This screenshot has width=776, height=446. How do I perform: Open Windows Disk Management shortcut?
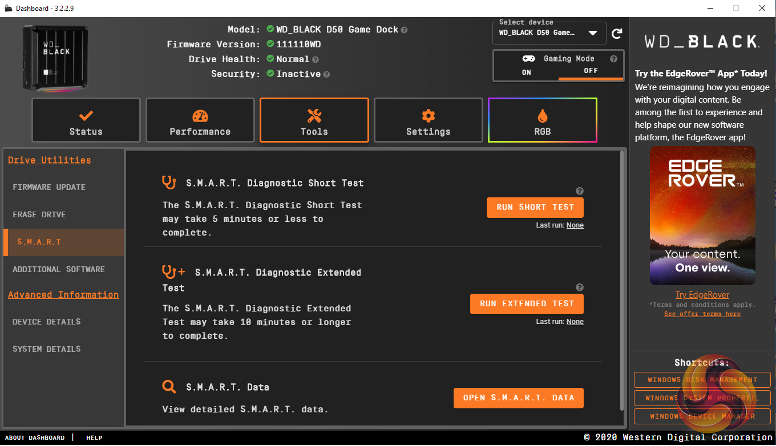coord(702,380)
